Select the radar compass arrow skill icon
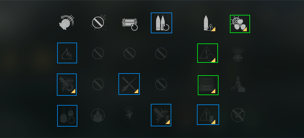 [x=130, y=115]
